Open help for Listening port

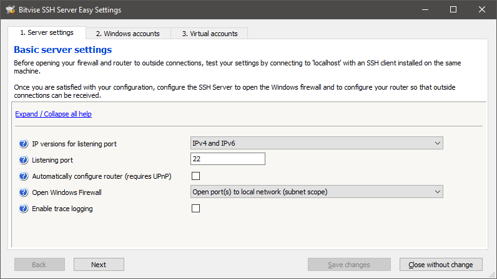click(x=23, y=160)
